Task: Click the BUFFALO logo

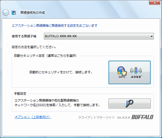Action: click(142, 117)
